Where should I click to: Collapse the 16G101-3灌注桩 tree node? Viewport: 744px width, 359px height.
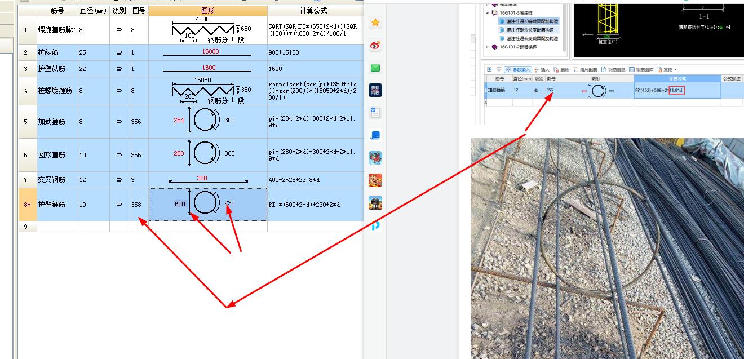pyautogui.click(x=488, y=12)
